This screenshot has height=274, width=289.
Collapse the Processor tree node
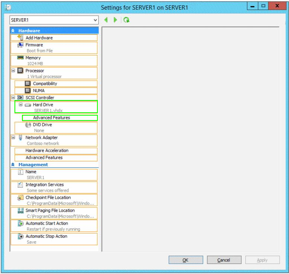13,70
